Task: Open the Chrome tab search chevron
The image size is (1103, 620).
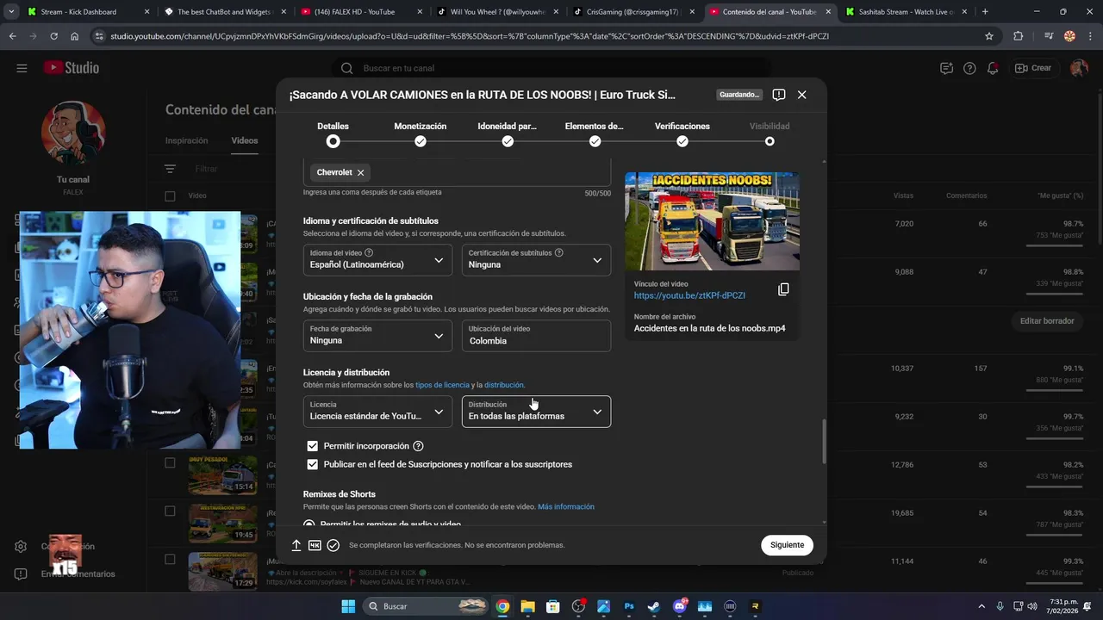Action: [x=11, y=12]
